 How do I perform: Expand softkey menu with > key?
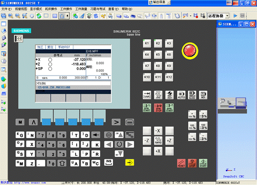[x=116, y=122]
